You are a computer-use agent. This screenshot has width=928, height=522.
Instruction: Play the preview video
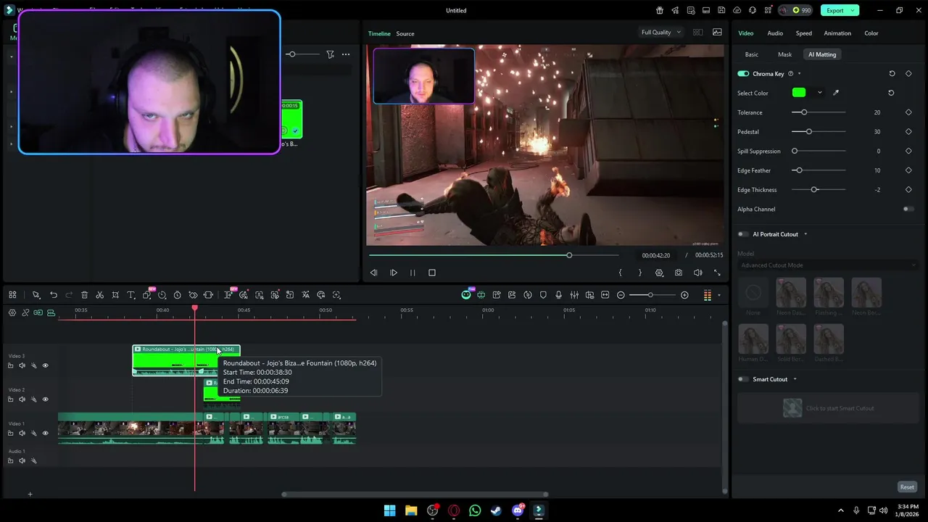(394, 273)
